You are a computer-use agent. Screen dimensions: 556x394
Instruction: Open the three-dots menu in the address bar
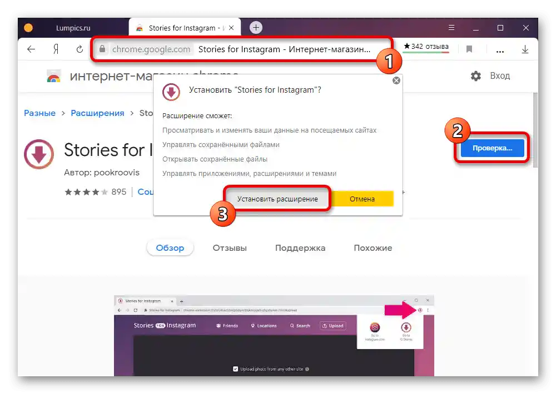pyautogui.click(x=500, y=51)
